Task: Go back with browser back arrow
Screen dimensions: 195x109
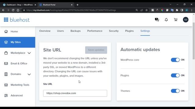Action: click(3, 10)
